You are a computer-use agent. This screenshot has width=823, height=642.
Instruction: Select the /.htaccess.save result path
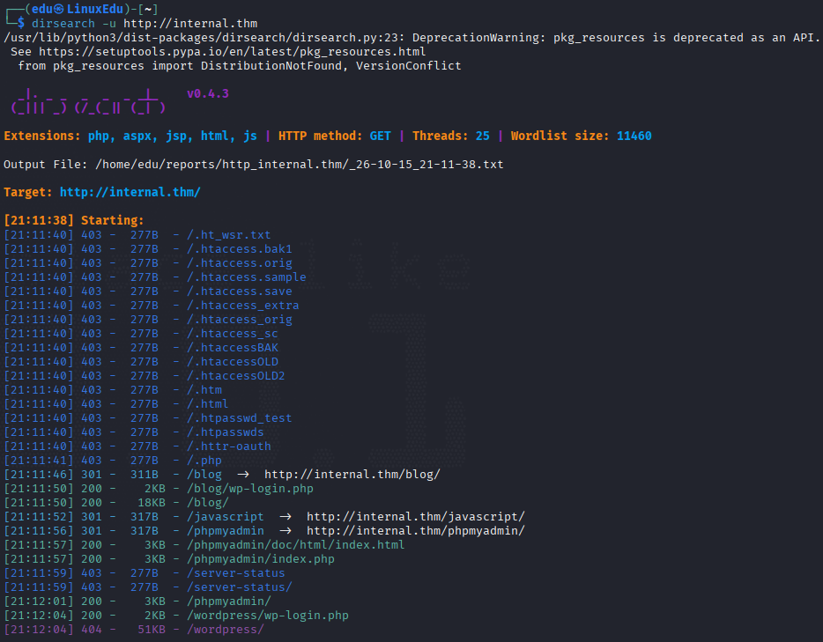[x=240, y=291]
